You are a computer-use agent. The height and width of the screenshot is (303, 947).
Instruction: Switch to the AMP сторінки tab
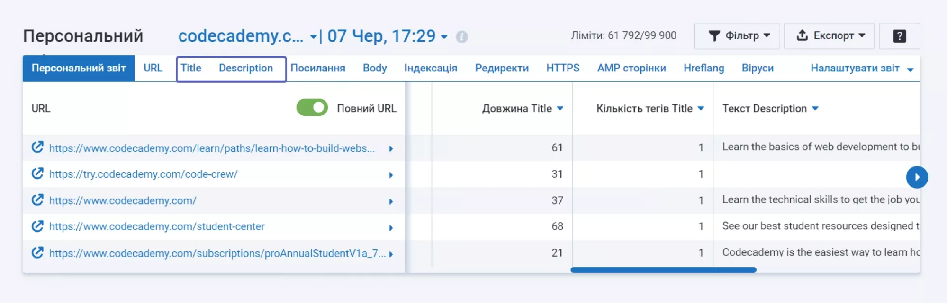[631, 68]
